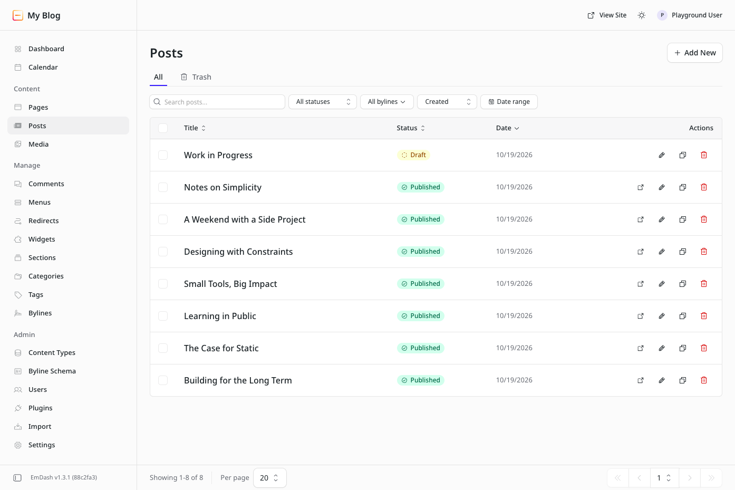Toggle the light/dark theme icon

click(642, 15)
